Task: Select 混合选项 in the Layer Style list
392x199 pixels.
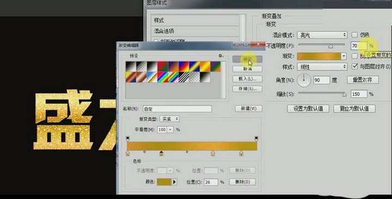Action: [195, 31]
